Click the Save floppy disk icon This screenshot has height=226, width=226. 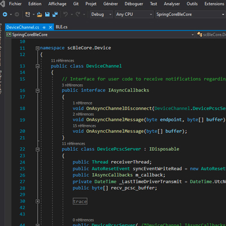click(47, 14)
